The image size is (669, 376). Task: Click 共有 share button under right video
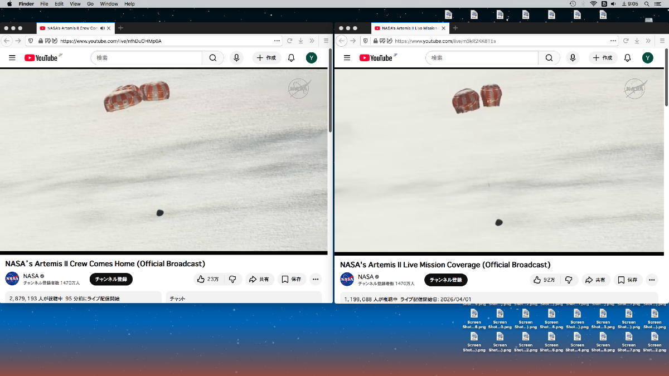(596, 280)
